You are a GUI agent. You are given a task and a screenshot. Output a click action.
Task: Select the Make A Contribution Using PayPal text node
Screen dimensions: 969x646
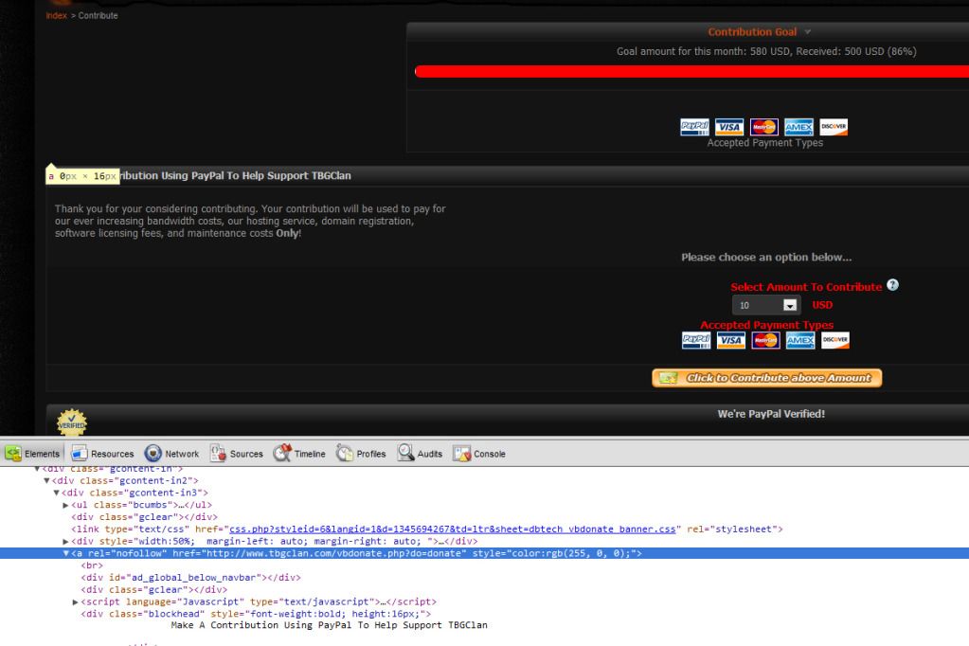pyautogui.click(x=329, y=625)
